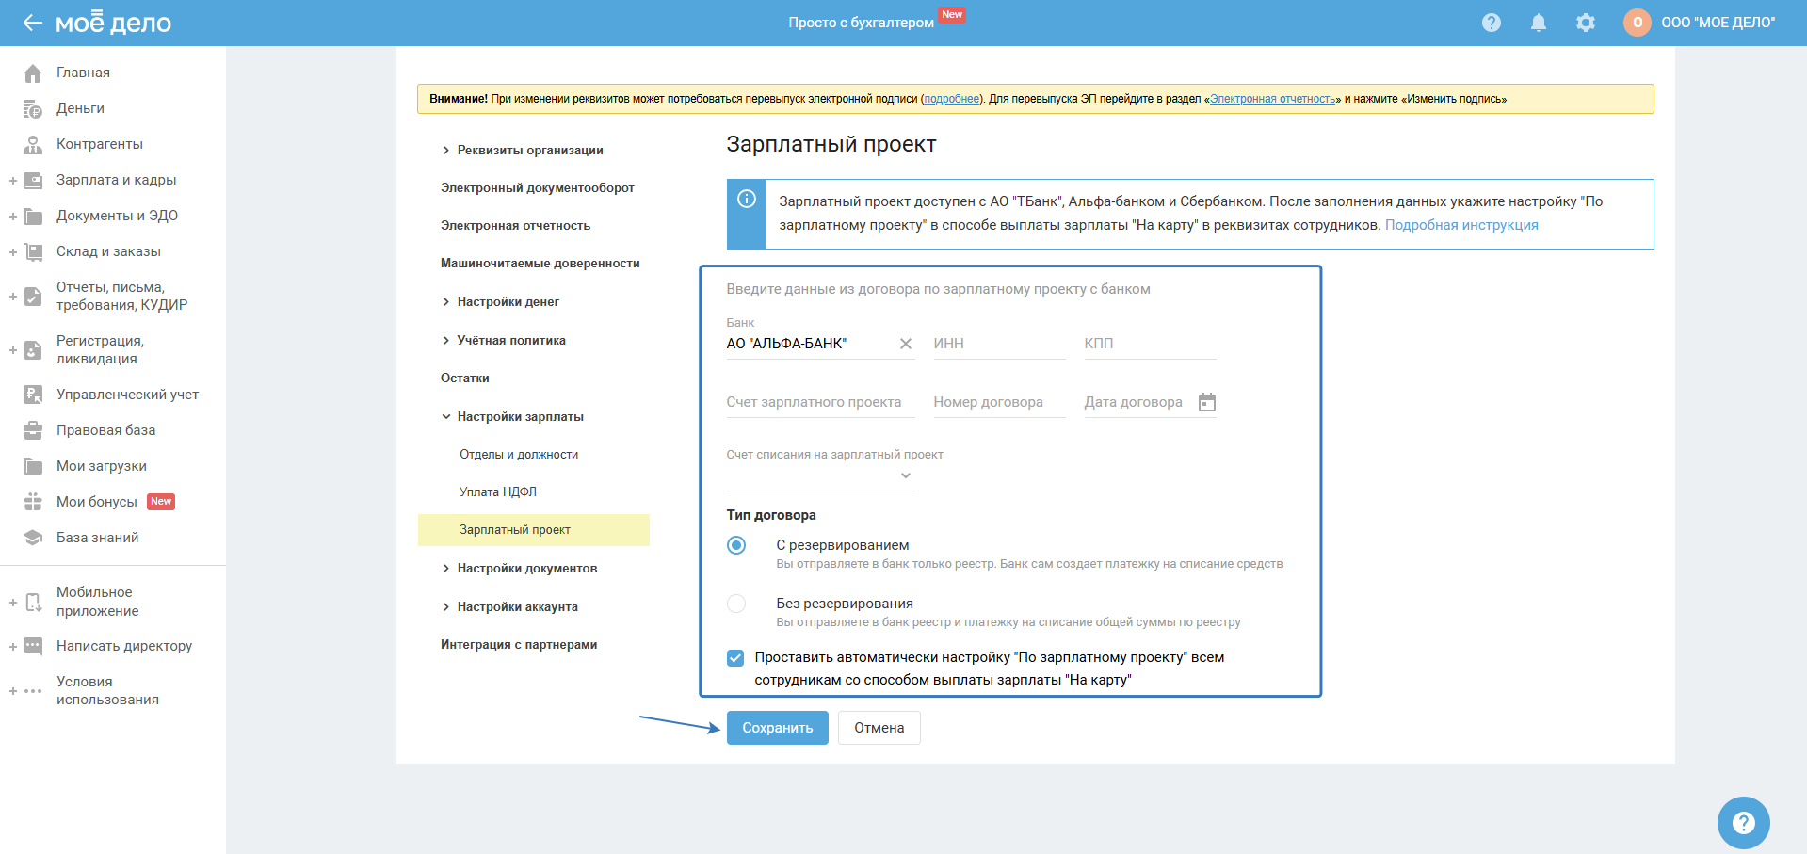The width and height of the screenshot is (1807, 854).
Task: Open Просто с бухгалтером link
Action: (862, 23)
